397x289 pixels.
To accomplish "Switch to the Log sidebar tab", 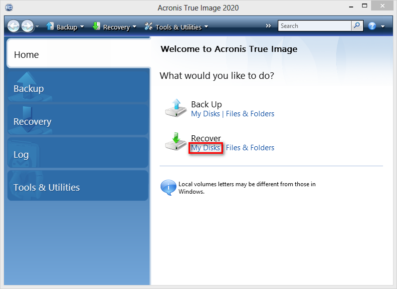I will [x=78, y=154].
